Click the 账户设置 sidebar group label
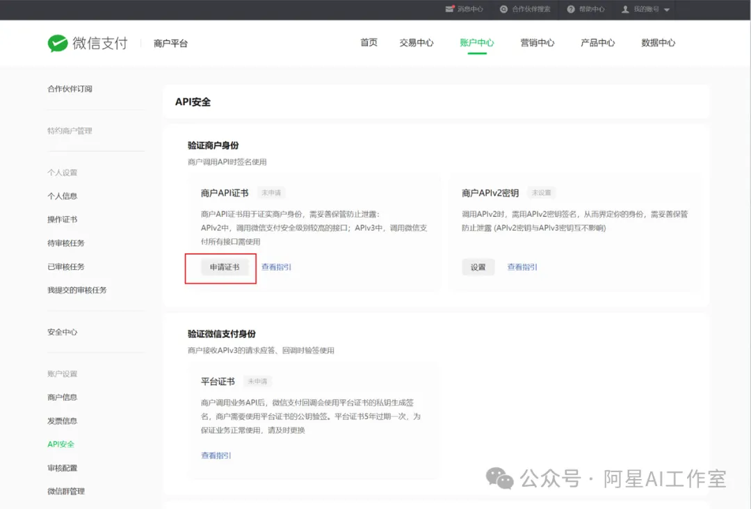The height and width of the screenshot is (509, 751). (63, 373)
